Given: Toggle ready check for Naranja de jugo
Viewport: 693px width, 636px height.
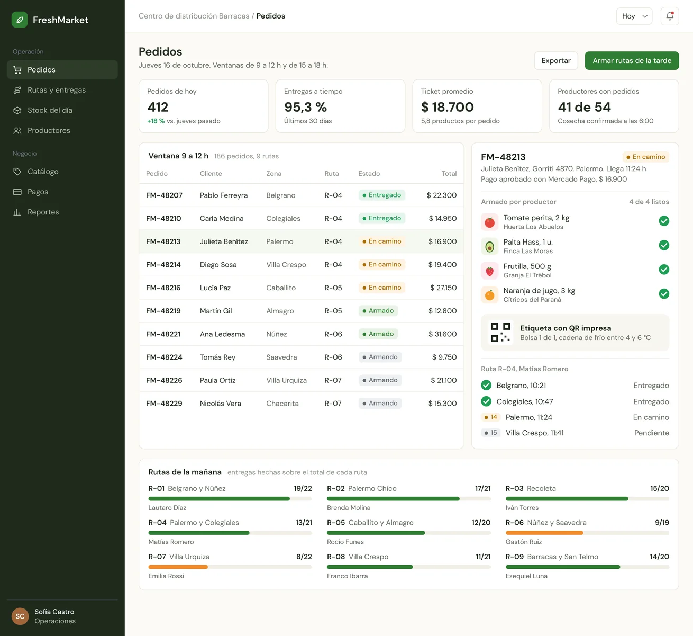Looking at the screenshot, I should (664, 294).
